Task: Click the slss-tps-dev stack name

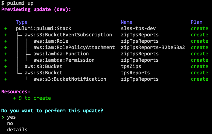Action: tap(138, 28)
